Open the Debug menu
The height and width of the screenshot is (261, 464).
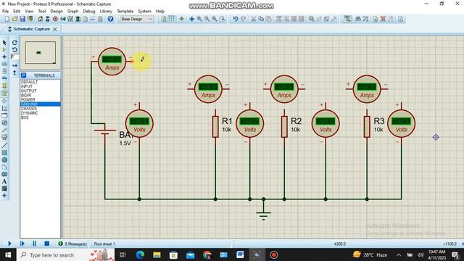[89, 12]
